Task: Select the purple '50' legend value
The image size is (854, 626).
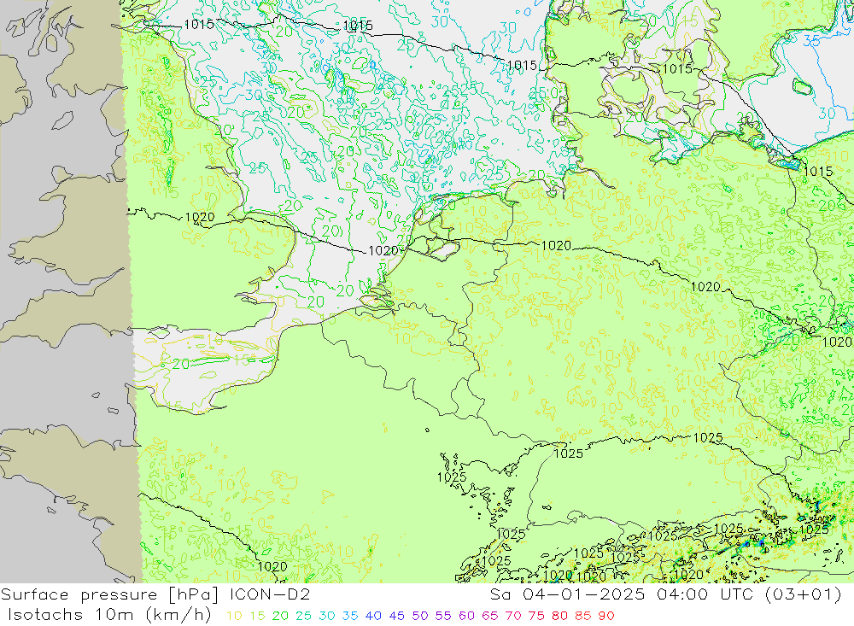Action: [x=420, y=617]
